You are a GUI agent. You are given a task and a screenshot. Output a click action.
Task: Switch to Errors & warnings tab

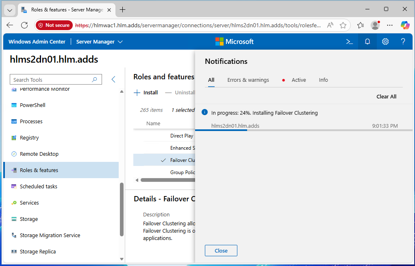pyautogui.click(x=248, y=80)
